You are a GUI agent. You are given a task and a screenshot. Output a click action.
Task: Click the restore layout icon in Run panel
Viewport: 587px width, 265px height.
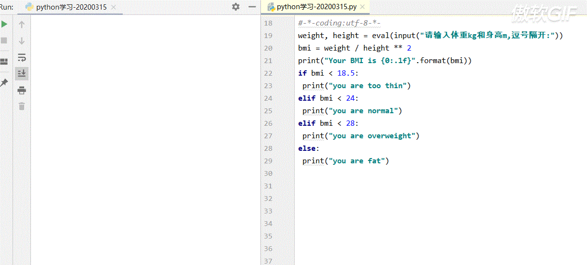tap(4, 62)
